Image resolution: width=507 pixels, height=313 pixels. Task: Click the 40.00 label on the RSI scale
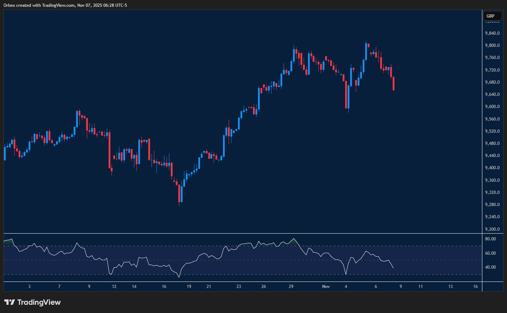click(490, 267)
